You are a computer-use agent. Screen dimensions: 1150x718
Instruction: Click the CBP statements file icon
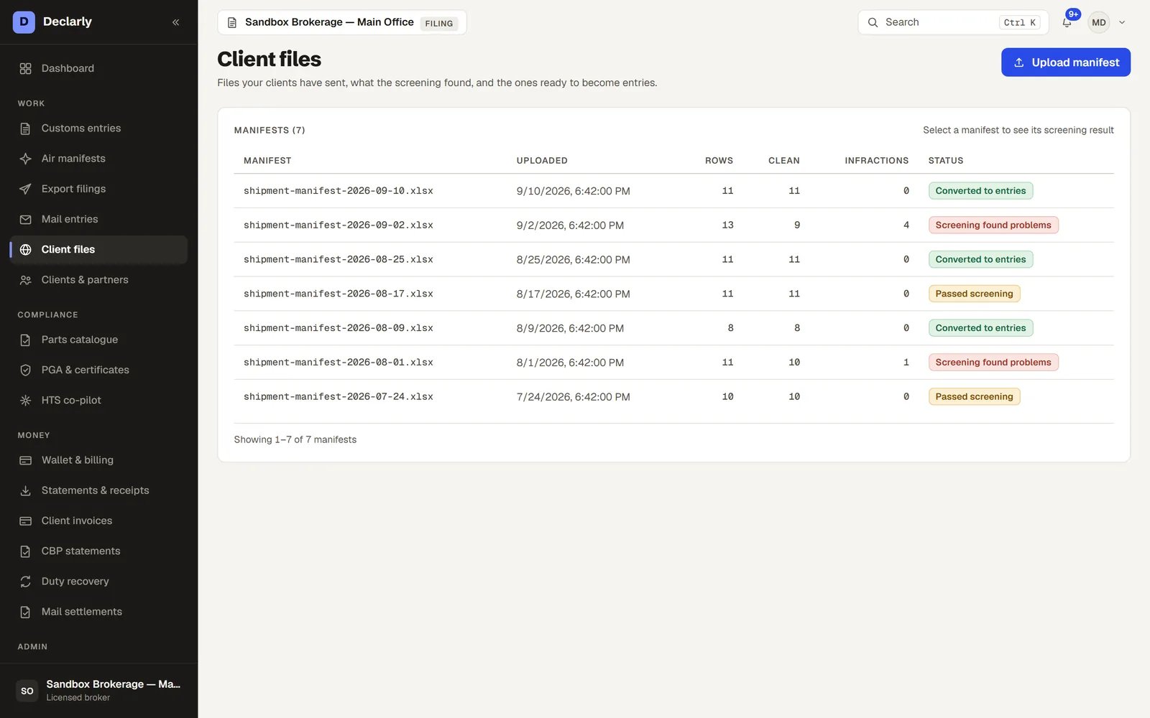[x=26, y=551]
